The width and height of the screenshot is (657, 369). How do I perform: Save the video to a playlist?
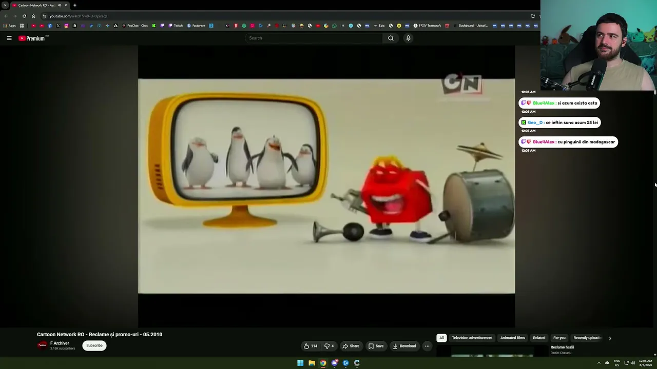376,346
